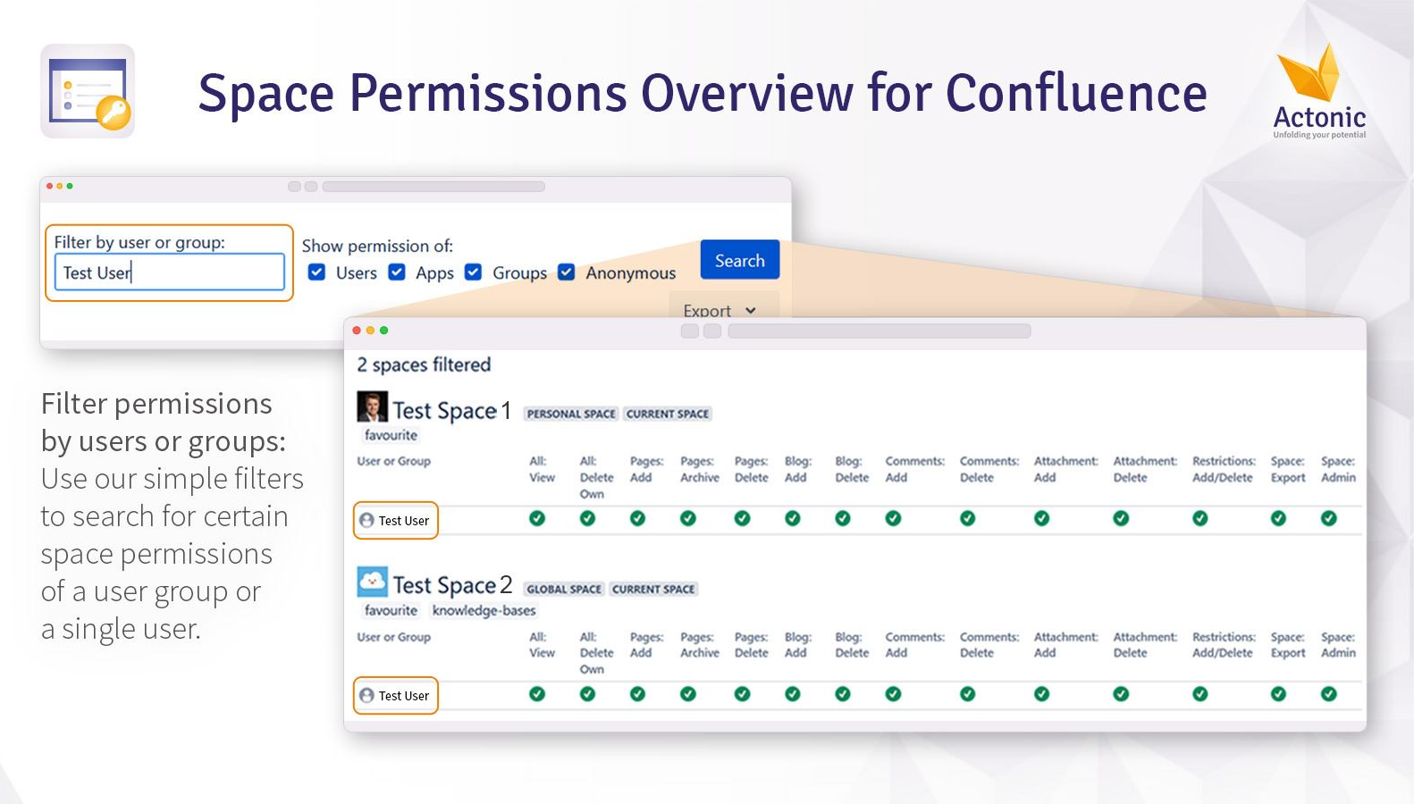This screenshot has width=1414, height=804.
Task: Toggle the Apps checkbox
Action: (397, 272)
